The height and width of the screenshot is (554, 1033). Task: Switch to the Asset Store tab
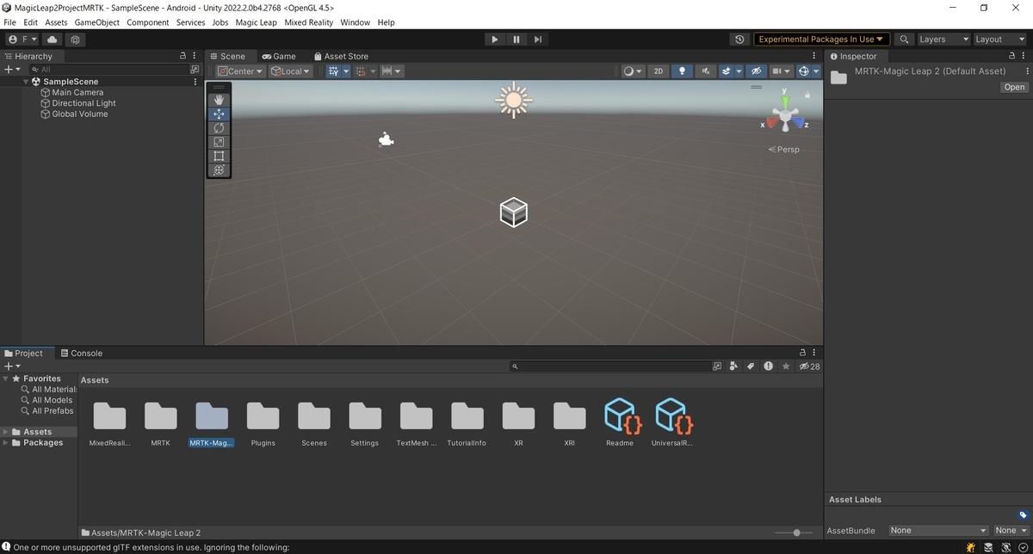pyautogui.click(x=341, y=56)
